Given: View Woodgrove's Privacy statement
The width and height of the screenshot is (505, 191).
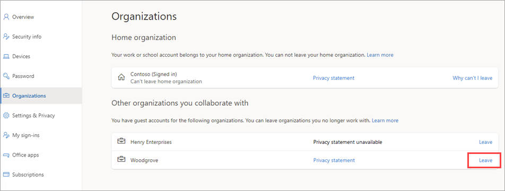Looking at the screenshot, I should pyautogui.click(x=334, y=160).
